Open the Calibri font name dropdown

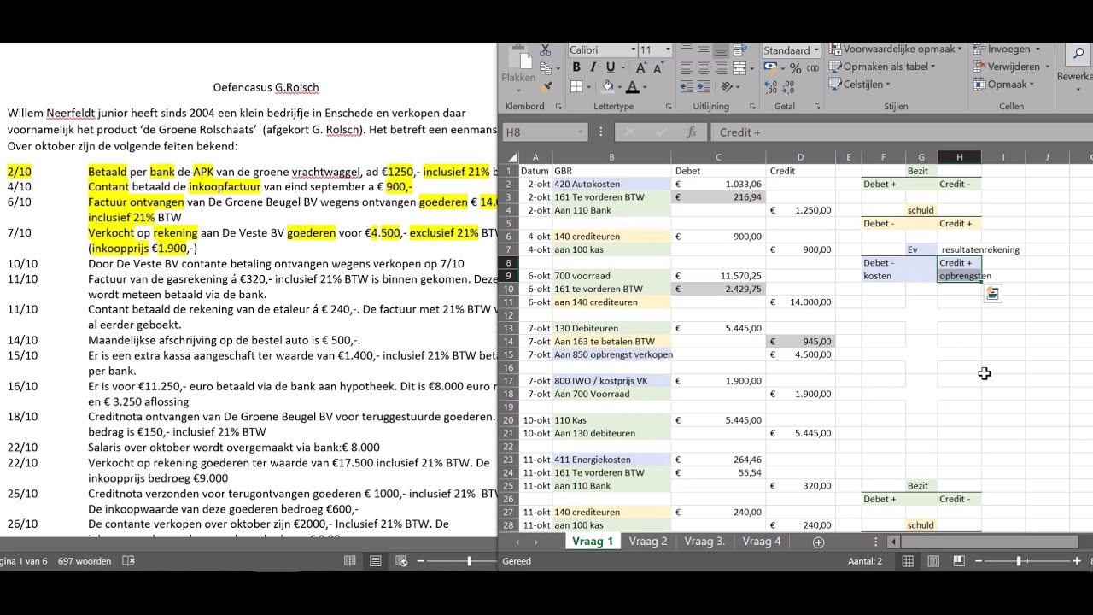634,50
